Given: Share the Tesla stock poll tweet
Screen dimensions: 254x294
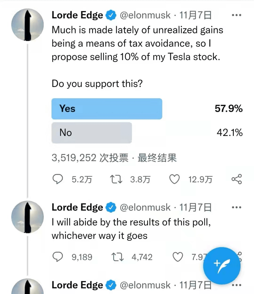Looking at the screenshot, I should (237, 179).
